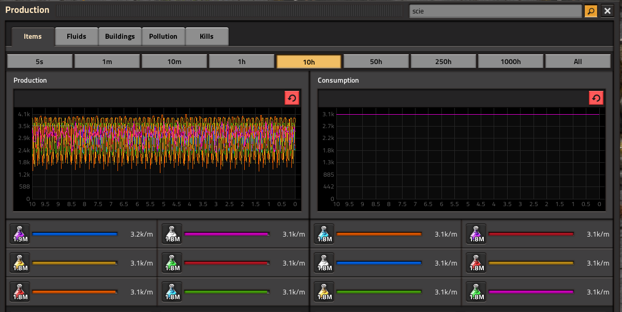Click the green bar of the yellow pack in Consumption
The height and width of the screenshot is (312, 622).
(x=379, y=292)
